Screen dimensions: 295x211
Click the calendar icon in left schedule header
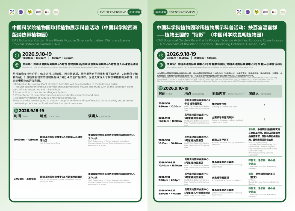pyautogui.click(x=16, y=110)
